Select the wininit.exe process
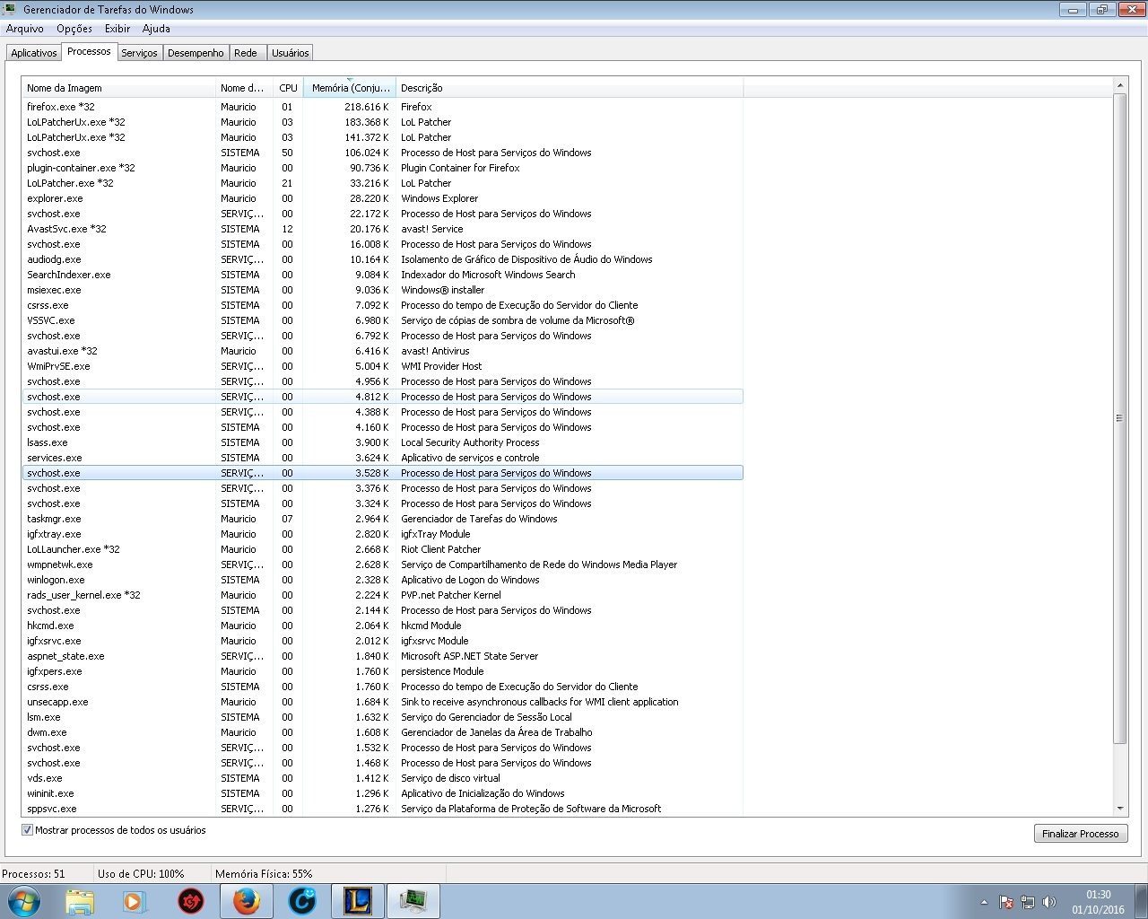 [383, 793]
